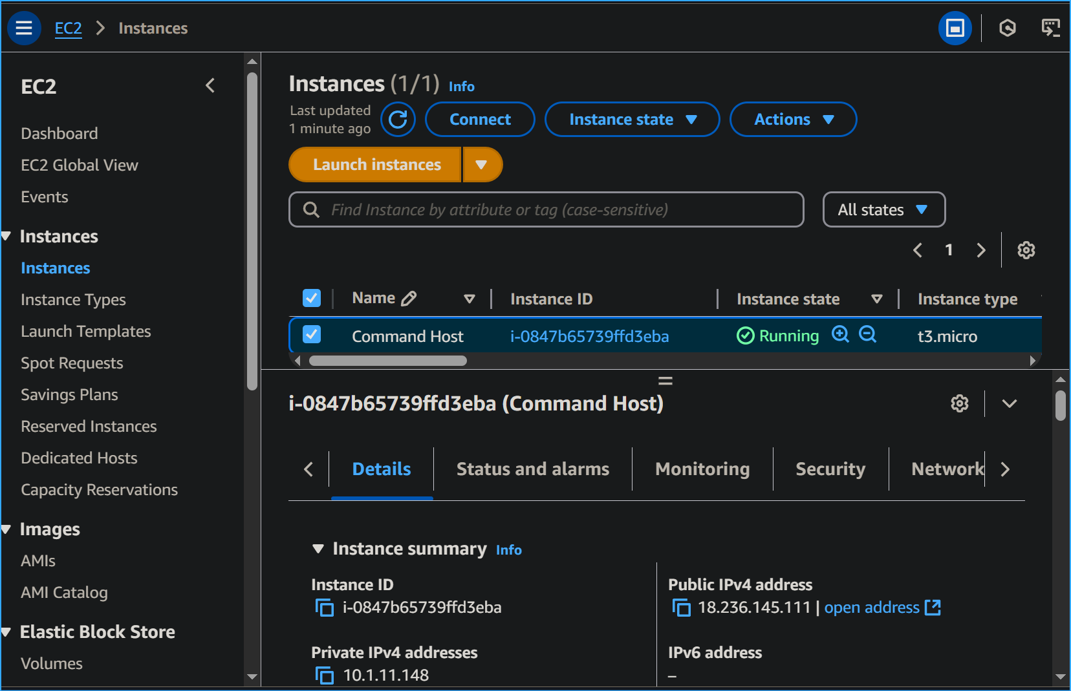
Task: Open the All states dropdown
Action: 883,209
